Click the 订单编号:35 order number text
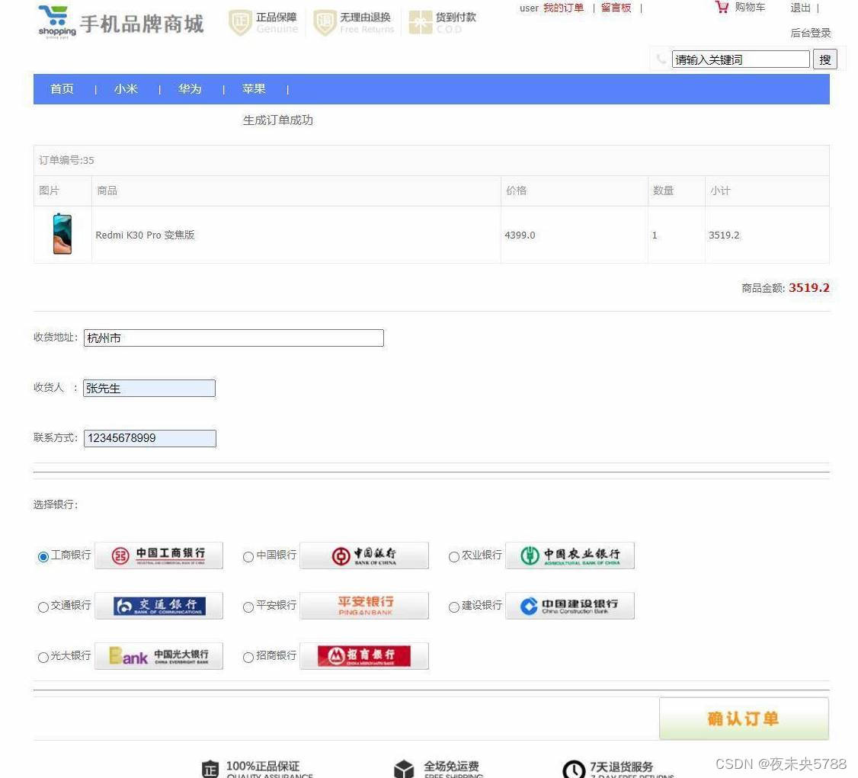The height and width of the screenshot is (778, 858). pyautogui.click(x=66, y=160)
